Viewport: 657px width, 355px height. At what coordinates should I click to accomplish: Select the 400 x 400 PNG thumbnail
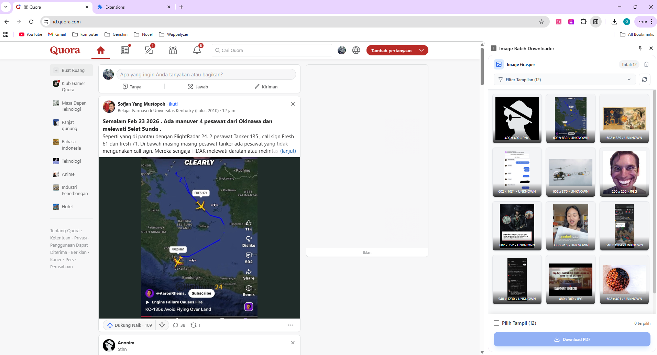[517, 119]
